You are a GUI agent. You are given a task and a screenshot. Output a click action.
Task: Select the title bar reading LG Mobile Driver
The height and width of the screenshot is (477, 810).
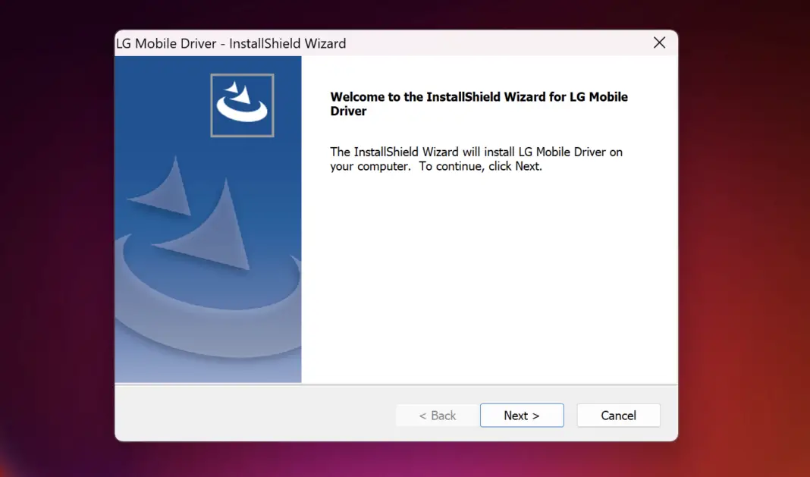pyautogui.click(x=231, y=43)
